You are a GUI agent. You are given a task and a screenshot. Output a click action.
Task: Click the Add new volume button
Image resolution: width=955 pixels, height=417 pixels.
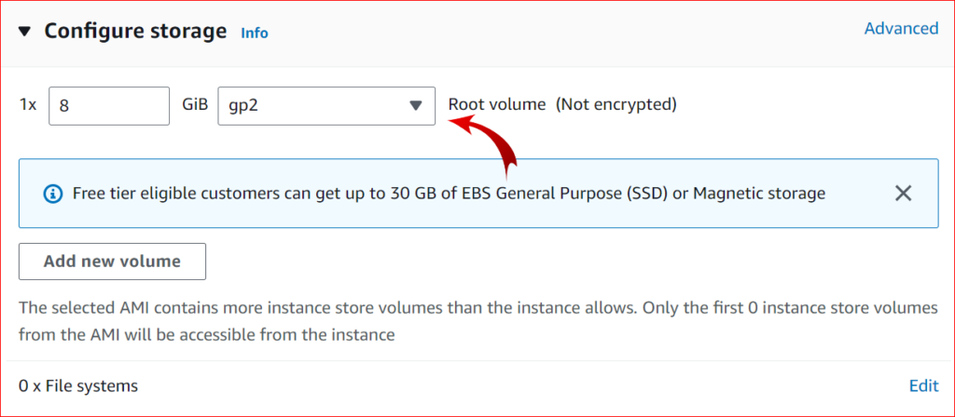112,262
